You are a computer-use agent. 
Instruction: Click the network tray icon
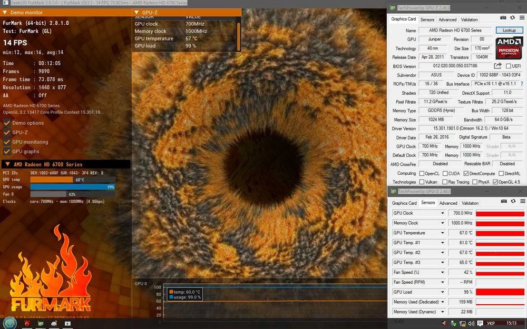(x=463, y=324)
